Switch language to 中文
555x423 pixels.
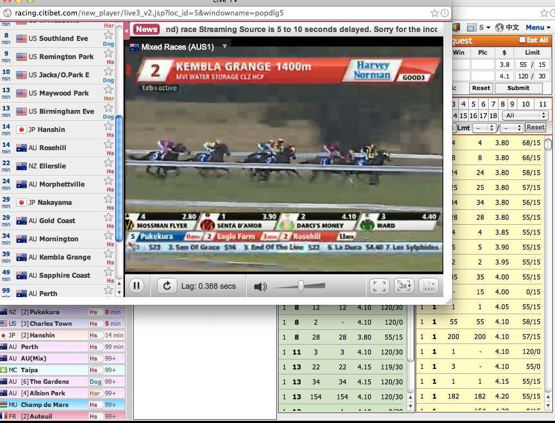[512, 27]
